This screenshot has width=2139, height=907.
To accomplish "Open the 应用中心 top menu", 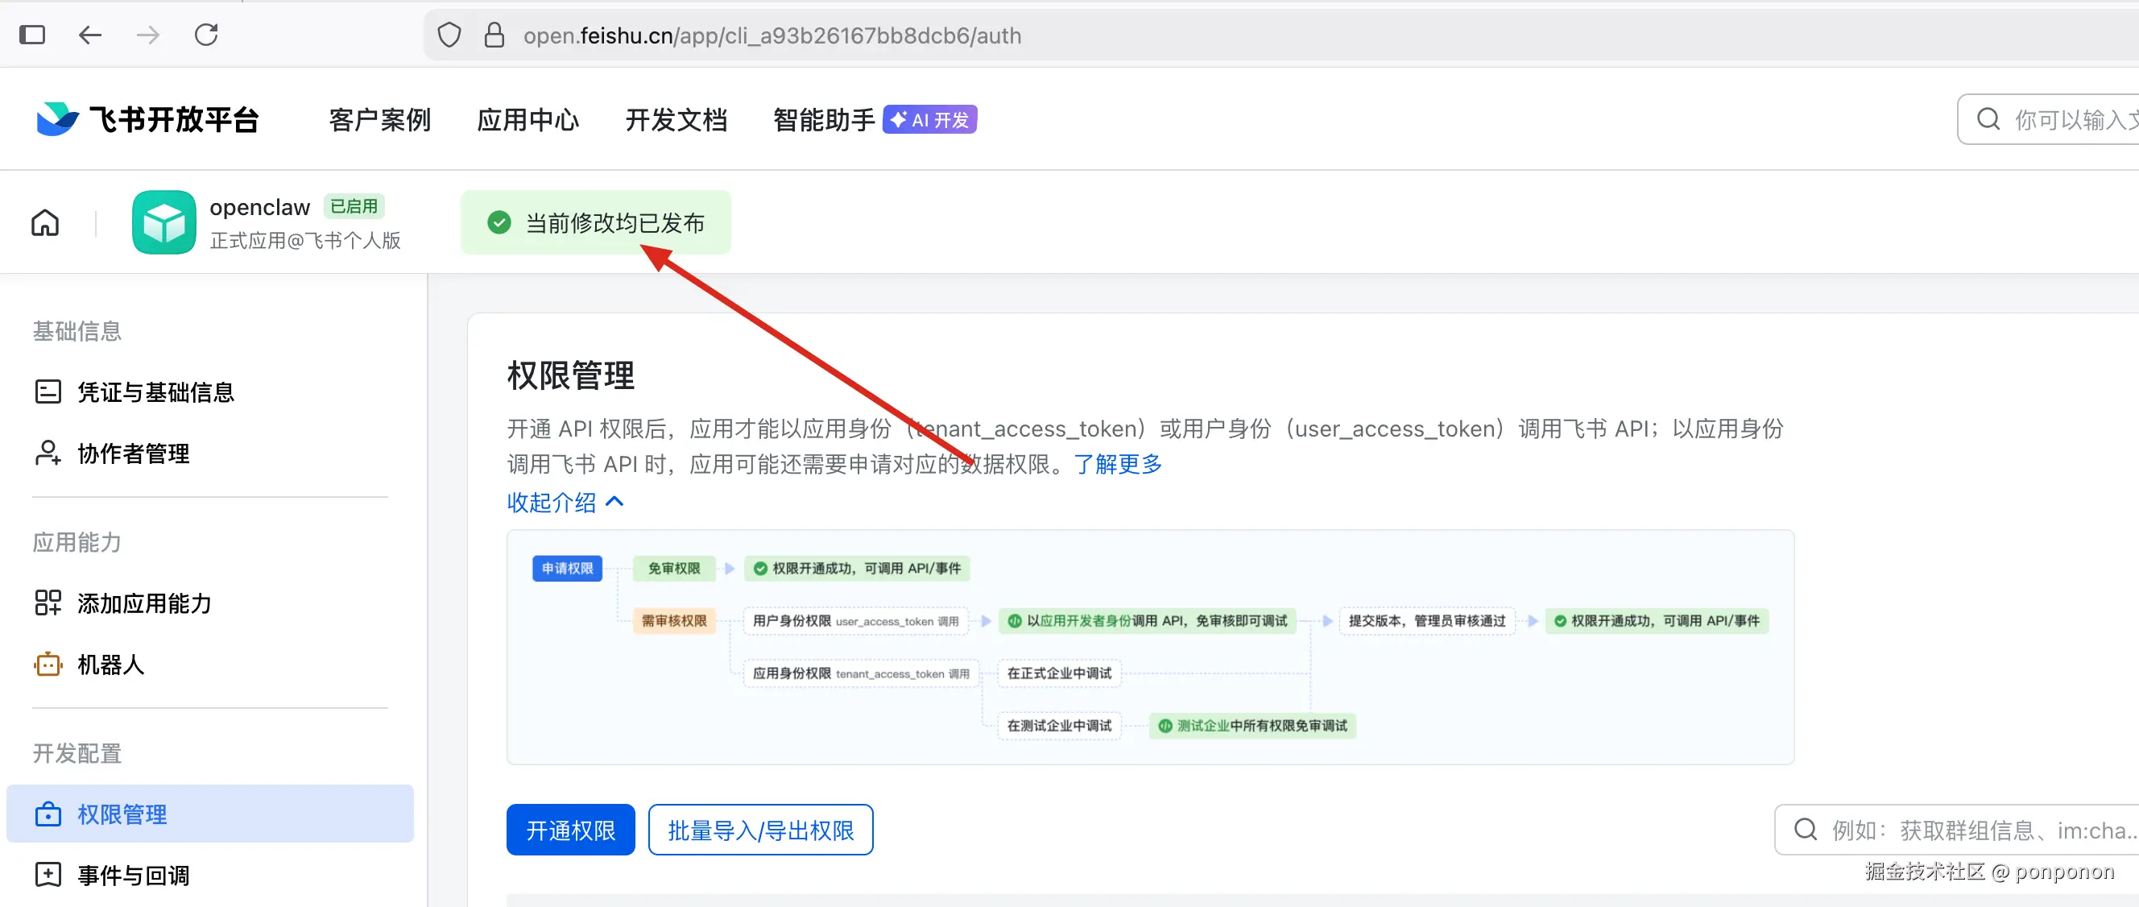I will (x=528, y=119).
